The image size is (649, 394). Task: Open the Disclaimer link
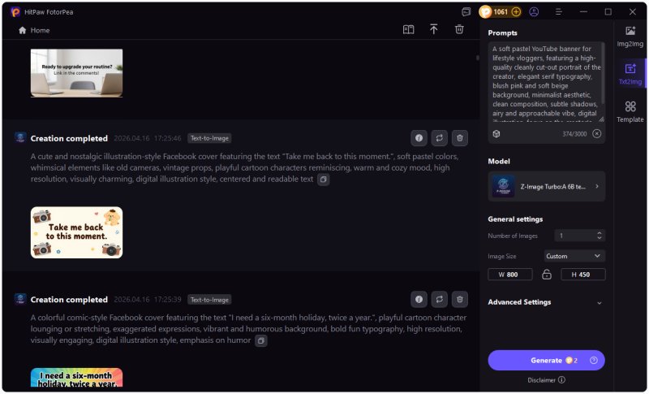tap(546, 380)
